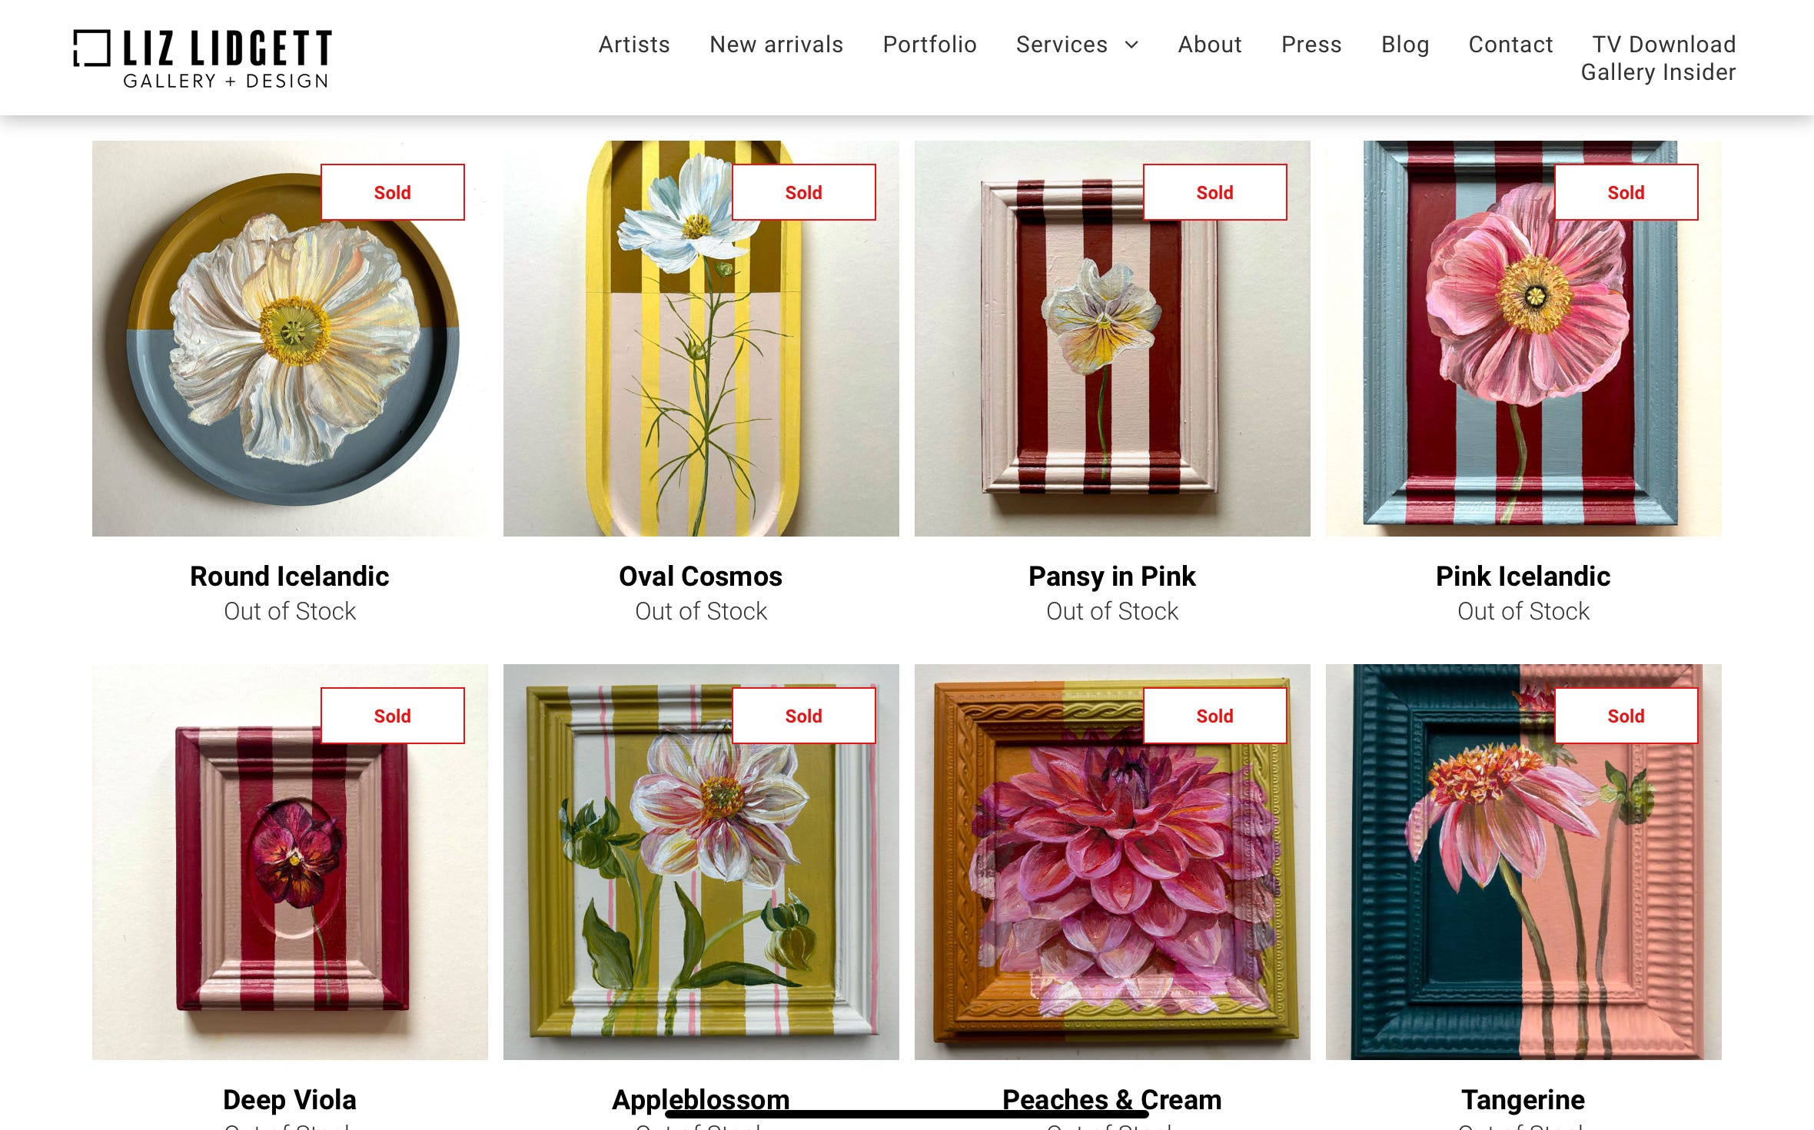Viewport: 1814px width, 1130px height.
Task: Open the Pink Icelandic product title
Action: [x=1523, y=576]
